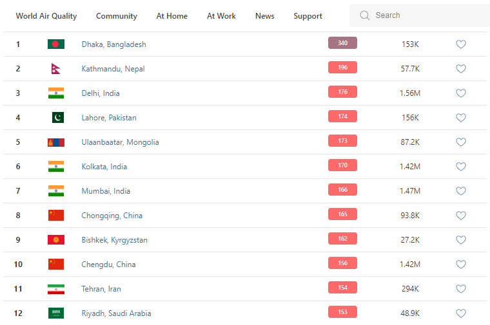Toggle the heart for Delhi, India

pos(461,93)
